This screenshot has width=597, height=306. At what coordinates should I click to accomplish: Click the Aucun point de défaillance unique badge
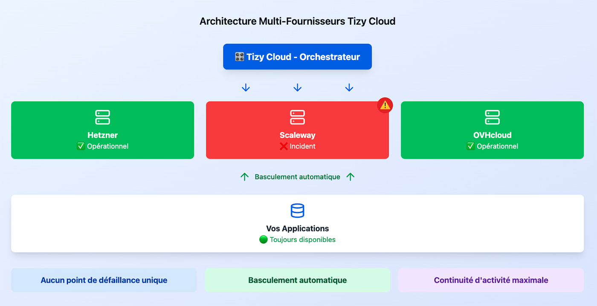pos(104,280)
